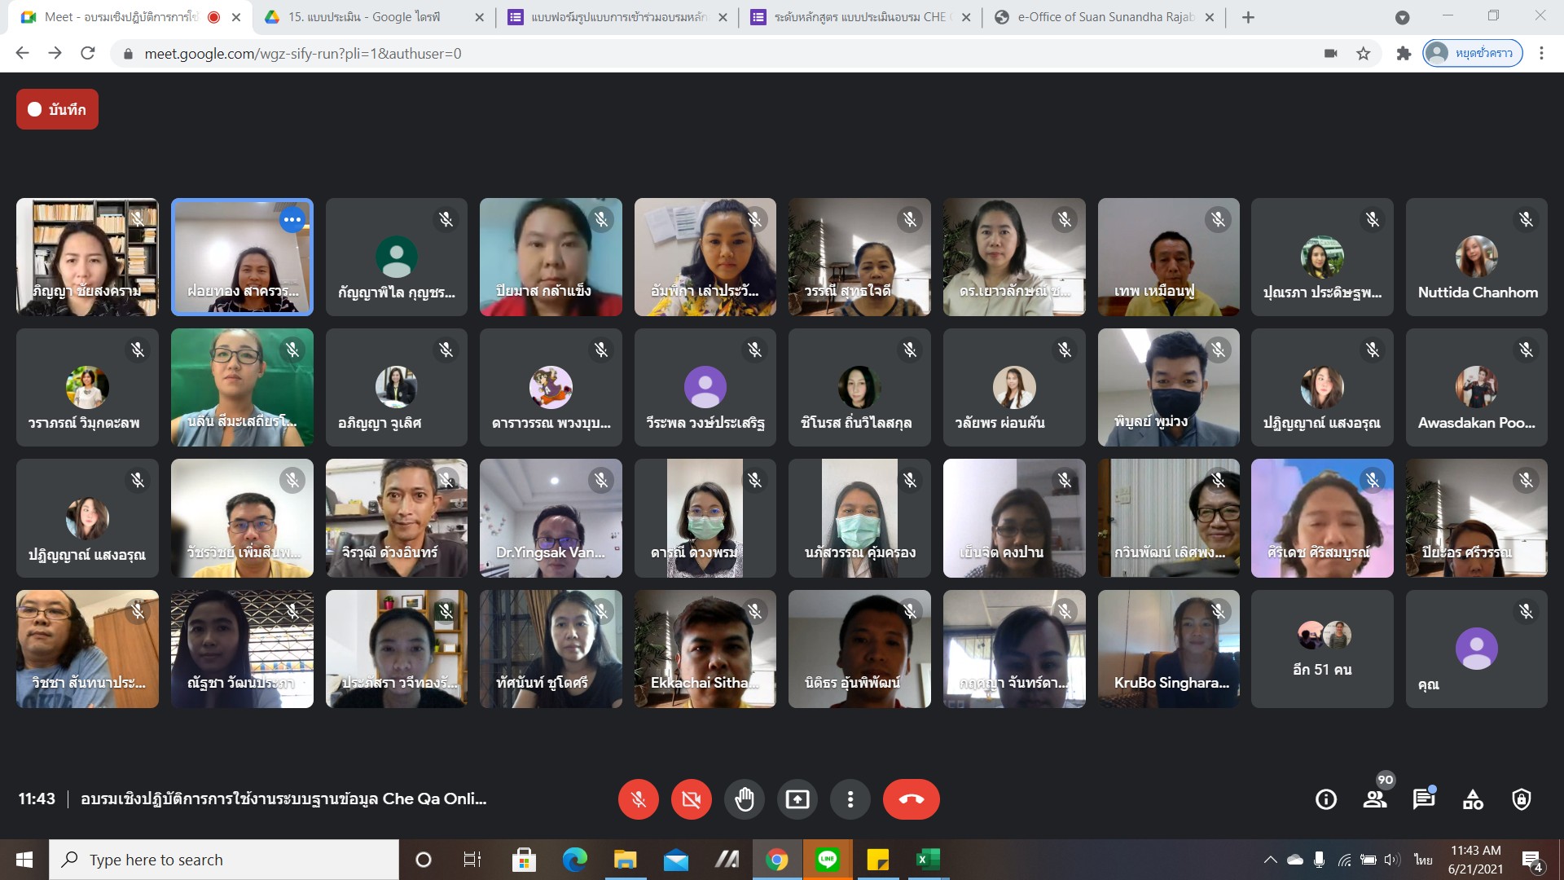Open host controls shield icon
Screen dimensions: 1564x880
pos(1521,799)
